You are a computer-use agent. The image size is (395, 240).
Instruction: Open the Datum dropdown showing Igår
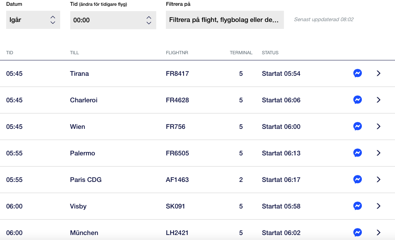(33, 20)
